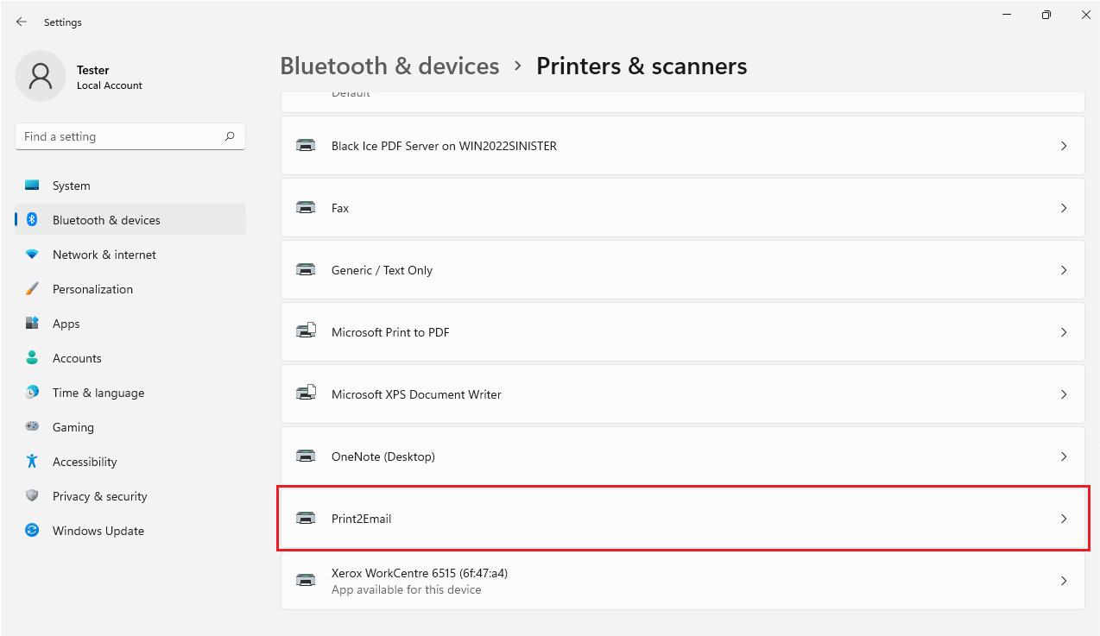Click the Black Ice PDF Server printer icon

click(x=306, y=146)
